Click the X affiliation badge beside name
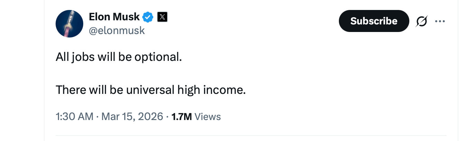The height and width of the screenshot is (141, 476). coord(162,17)
